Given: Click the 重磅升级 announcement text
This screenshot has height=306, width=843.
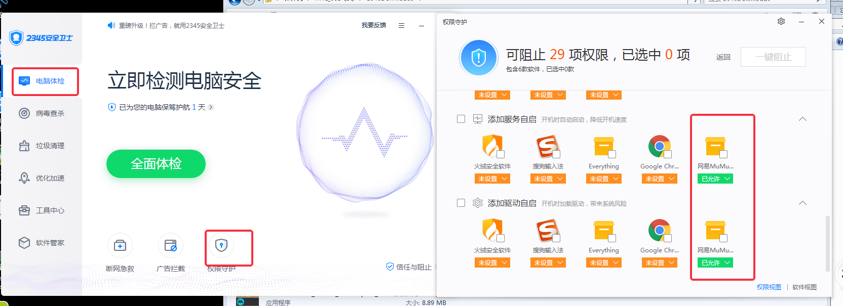Looking at the screenshot, I should click(172, 25).
